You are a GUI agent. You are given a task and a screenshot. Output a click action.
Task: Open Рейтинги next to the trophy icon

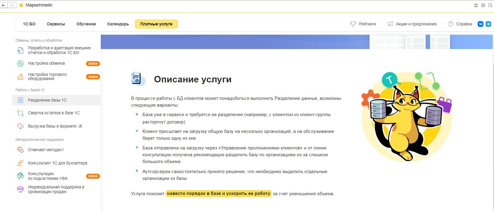[363, 24]
